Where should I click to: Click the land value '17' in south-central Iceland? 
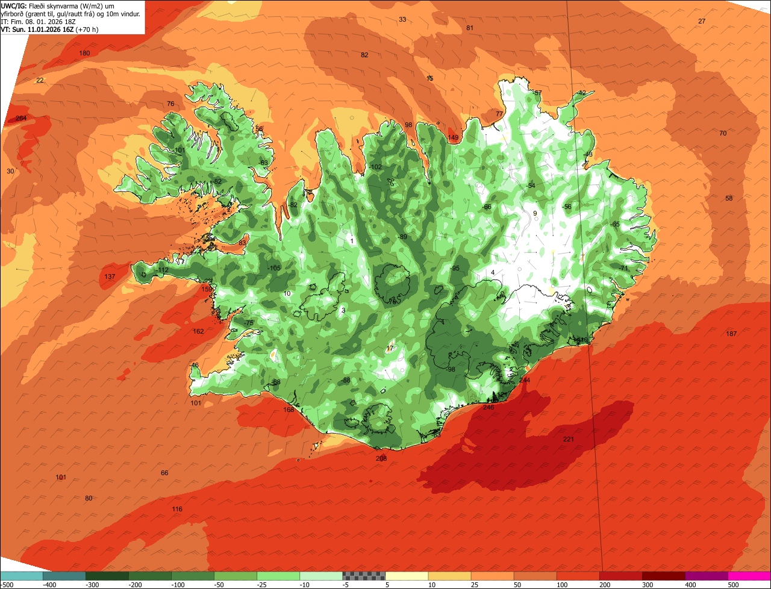pyautogui.click(x=390, y=349)
